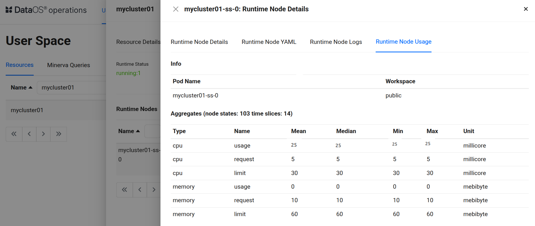Viewport: 535px width, 226px height.
Task: Go to first page in User Space pagination
Action: point(14,134)
